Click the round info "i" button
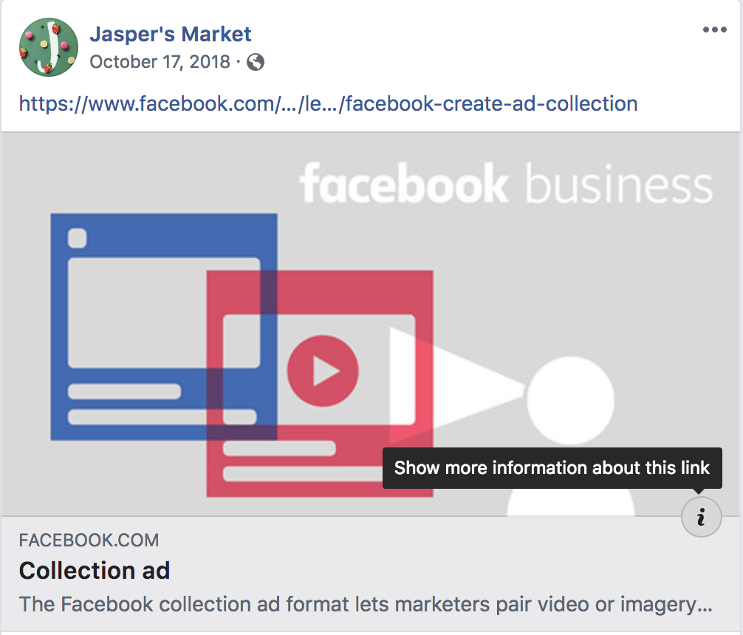 pyautogui.click(x=702, y=517)
